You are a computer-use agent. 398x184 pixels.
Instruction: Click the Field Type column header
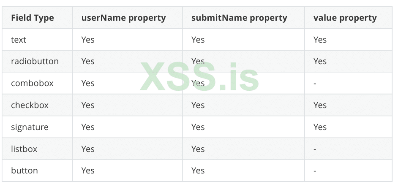point(33,18)
